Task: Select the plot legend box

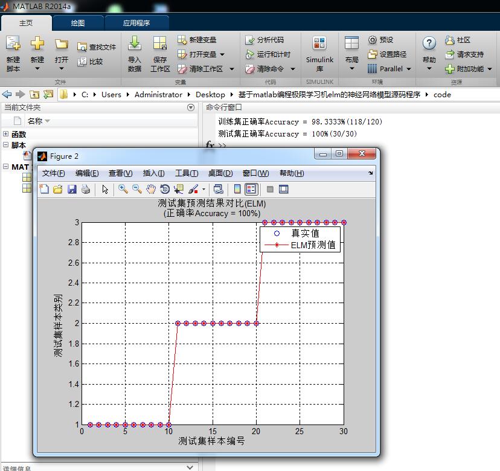Action: coord(300,239)
